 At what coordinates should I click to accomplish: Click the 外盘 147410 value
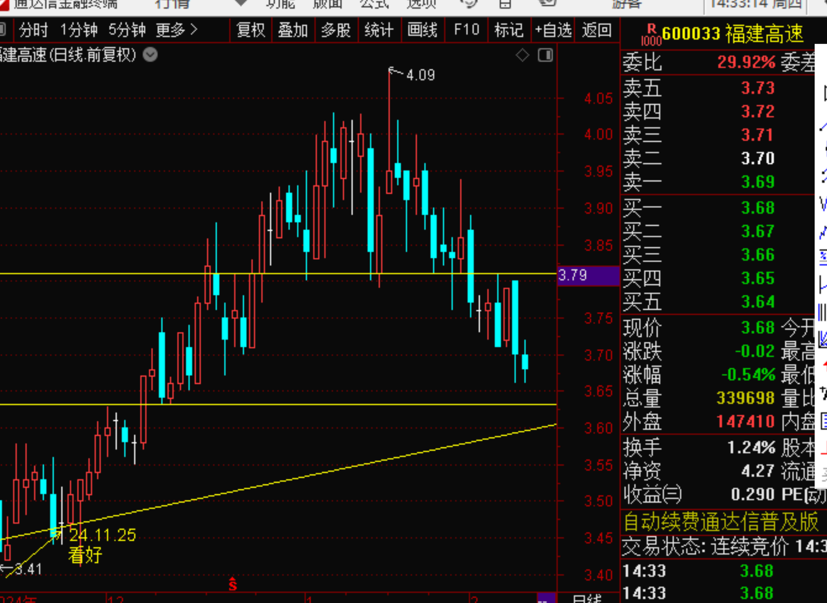[745, 421]
